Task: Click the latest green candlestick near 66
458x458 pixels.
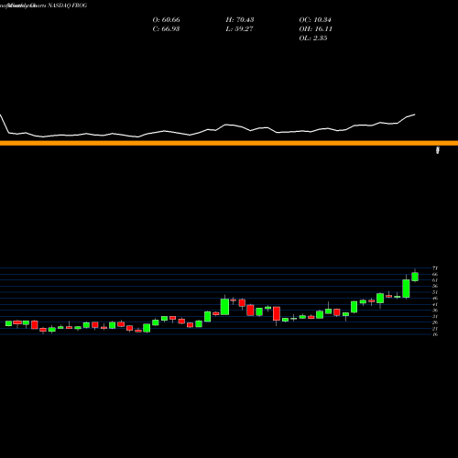Action: tap(415, 277)
